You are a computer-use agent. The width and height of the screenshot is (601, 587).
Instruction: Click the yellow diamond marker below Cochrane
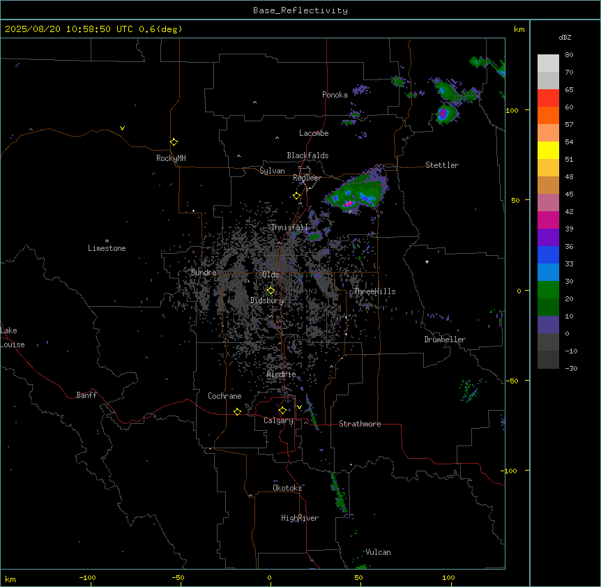(x=237, y=411)
